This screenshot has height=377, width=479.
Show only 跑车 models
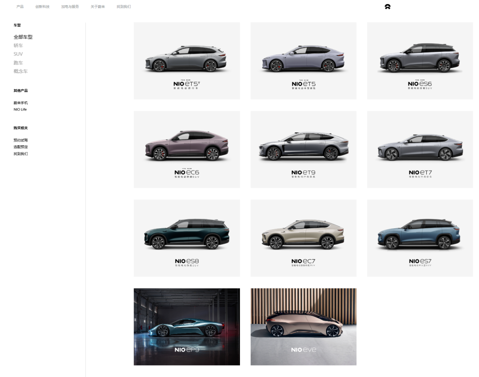click(18, 63)
